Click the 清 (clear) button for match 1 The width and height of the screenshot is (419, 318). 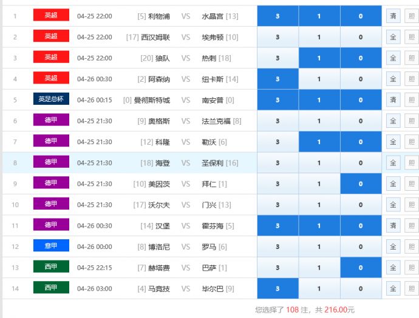click(x=393, y=16)
